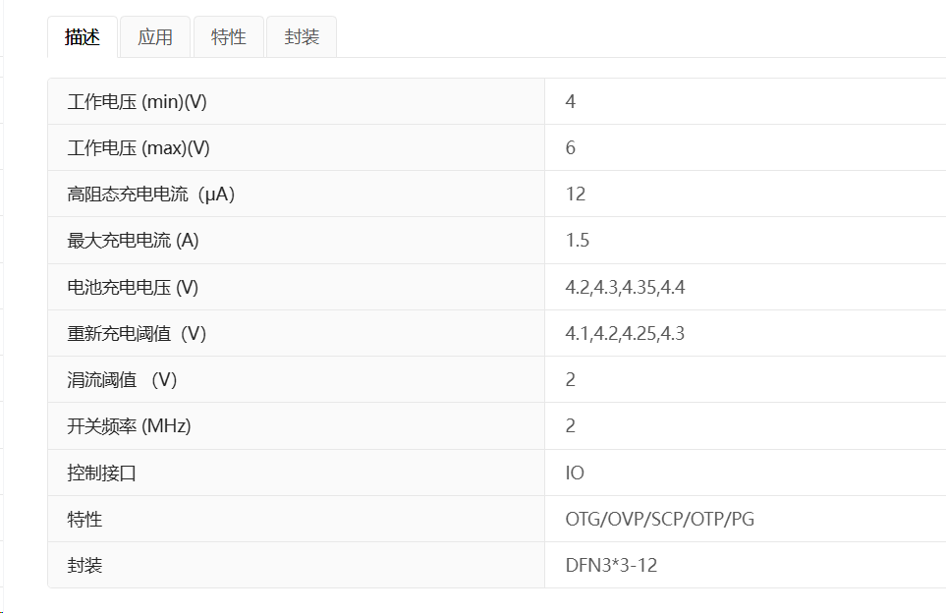Select the 涓流阈值 (V) label
The width and height of the screenshot is (946, 613).
click(x=122, y=379)
